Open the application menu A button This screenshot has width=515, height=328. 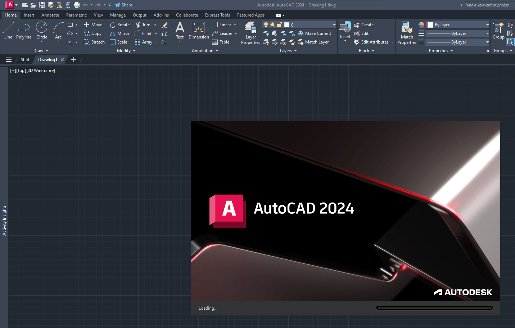(x=11, y=5)
